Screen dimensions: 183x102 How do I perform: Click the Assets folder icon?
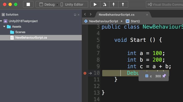click(9, 26)
